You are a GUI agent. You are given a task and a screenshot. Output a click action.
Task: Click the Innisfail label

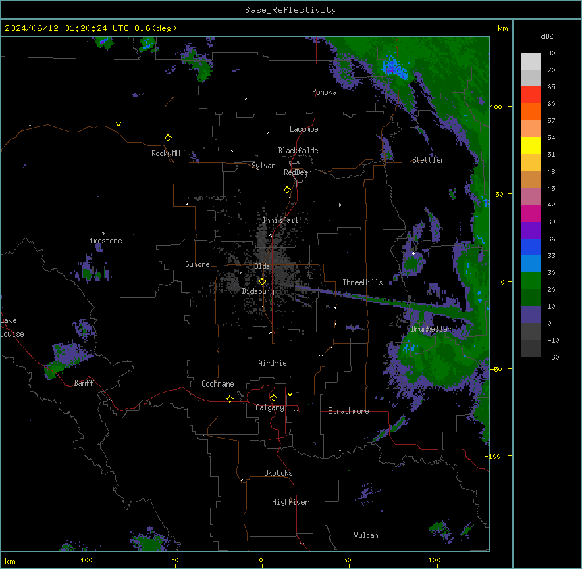click(281, 220)
